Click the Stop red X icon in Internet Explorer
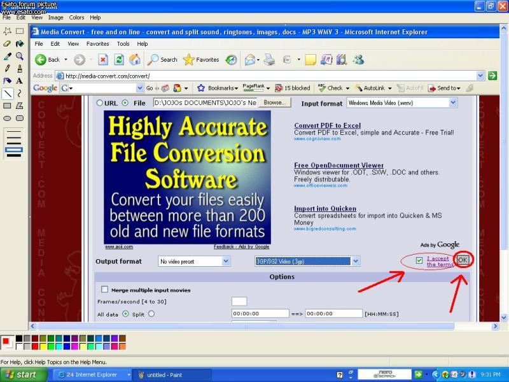 (103, 60)
